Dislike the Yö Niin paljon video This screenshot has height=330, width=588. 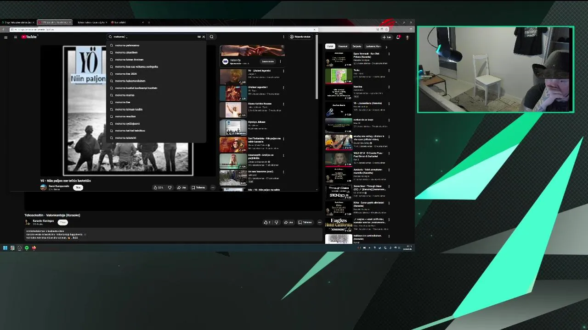170,187
